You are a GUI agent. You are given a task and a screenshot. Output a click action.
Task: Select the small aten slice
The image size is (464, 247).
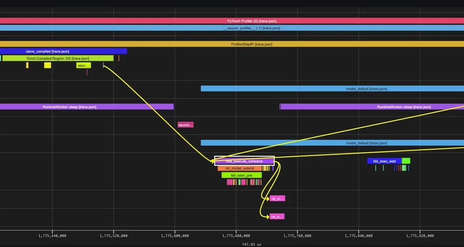pos(84,65)
